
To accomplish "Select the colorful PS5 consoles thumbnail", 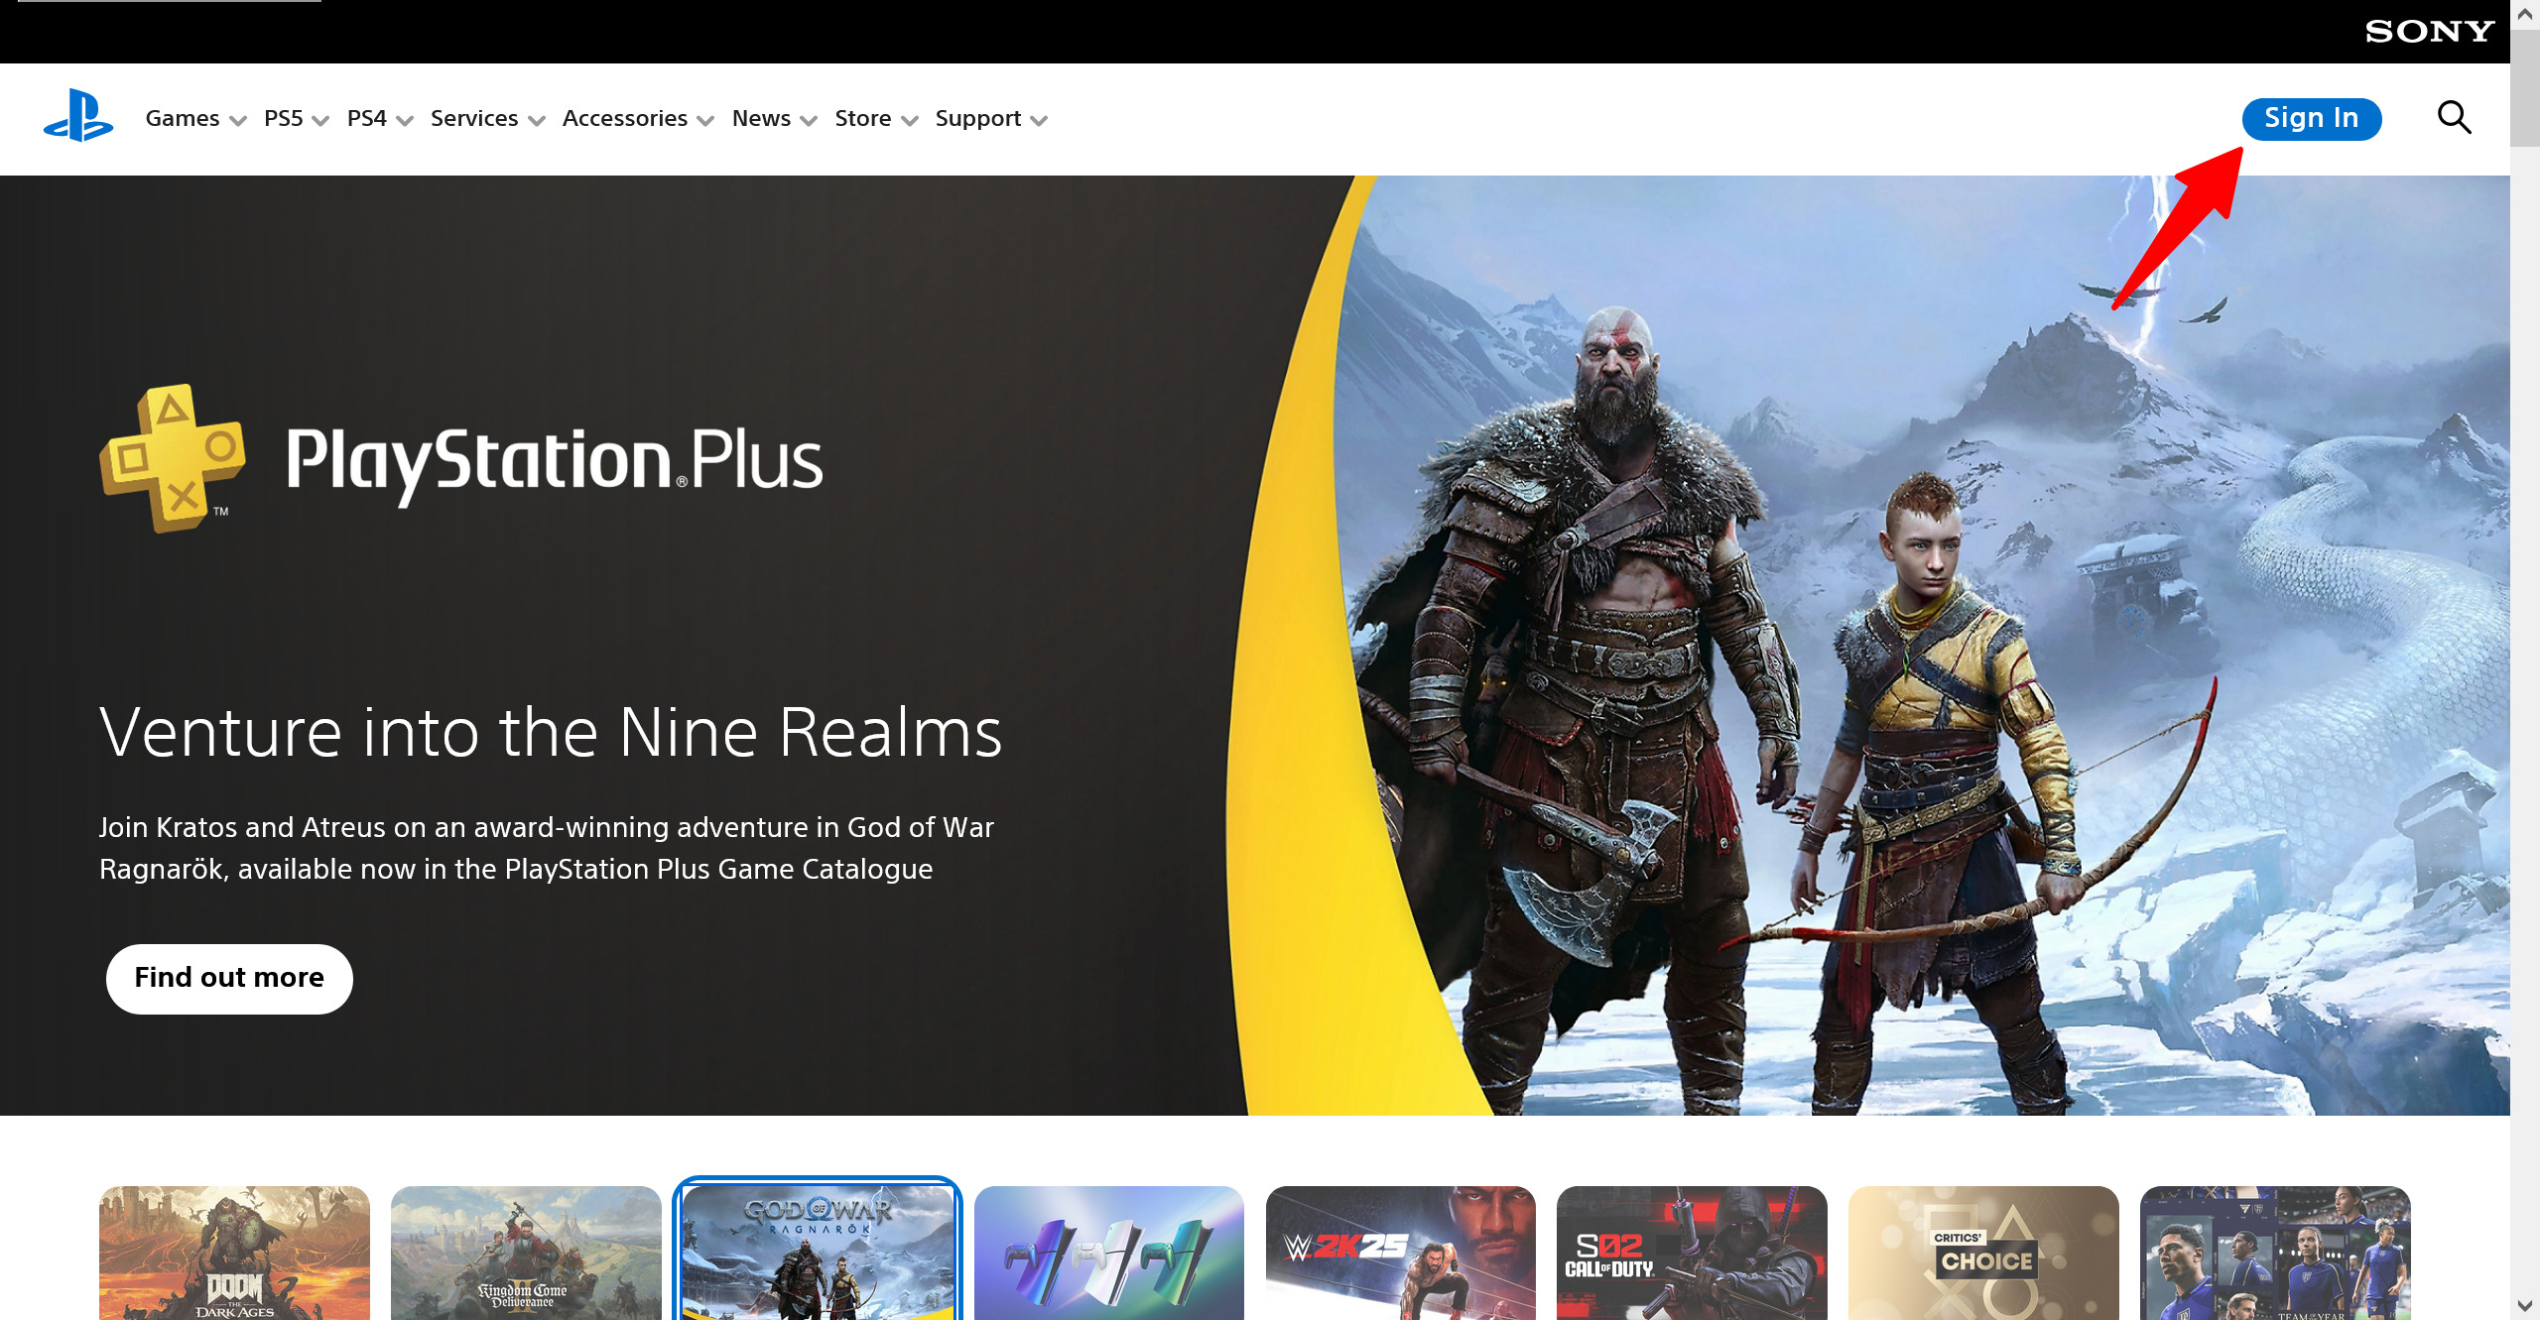I will click(x=1109, y=1254).
